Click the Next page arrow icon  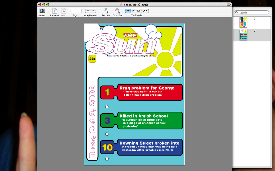(64, 11)
